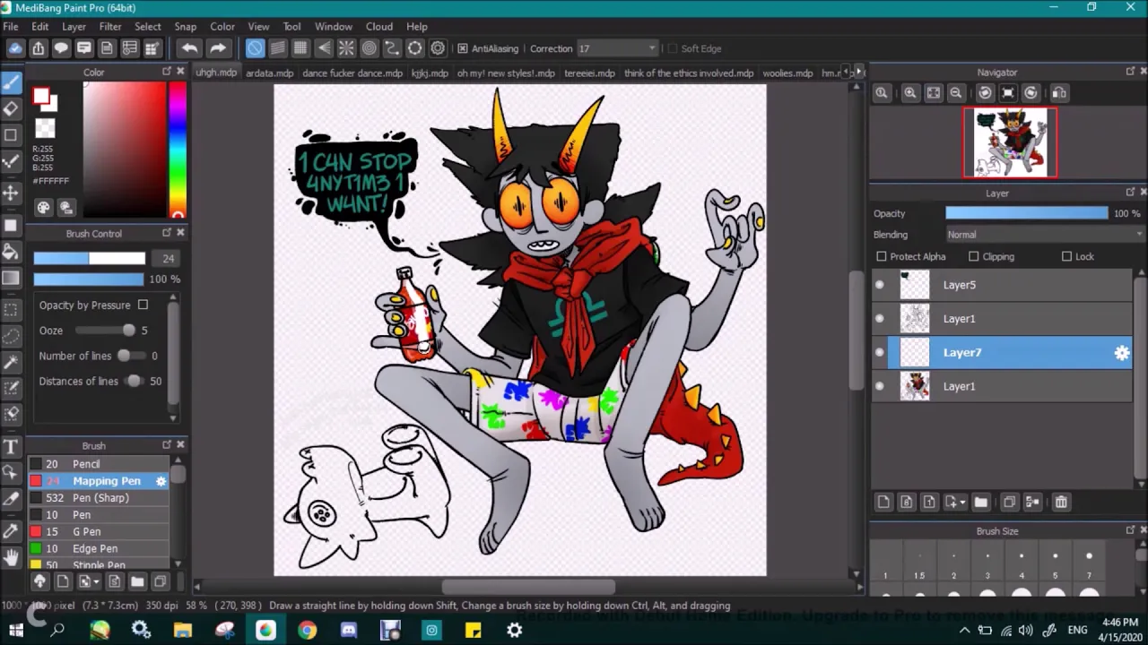The height and width of the screenshot is (645, 1148).
Task: Open the Filter menu
Action: point(110,26)
